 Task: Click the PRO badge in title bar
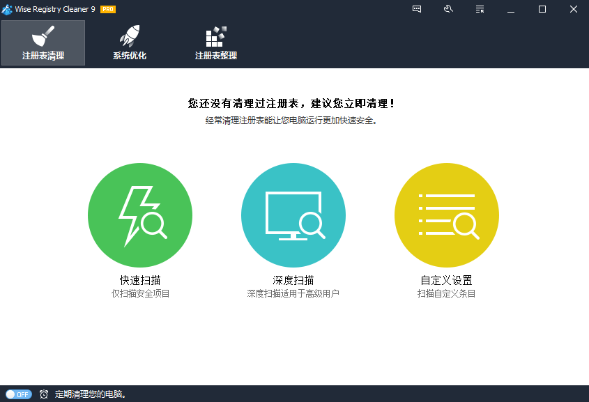108,9
